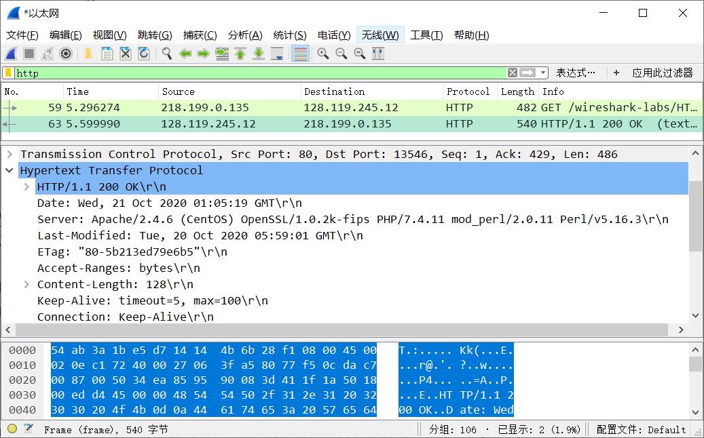Start capturing packets with shark fin icon
Image resolution: width=704 pixels, height=438 pixels.
[12, 54]
